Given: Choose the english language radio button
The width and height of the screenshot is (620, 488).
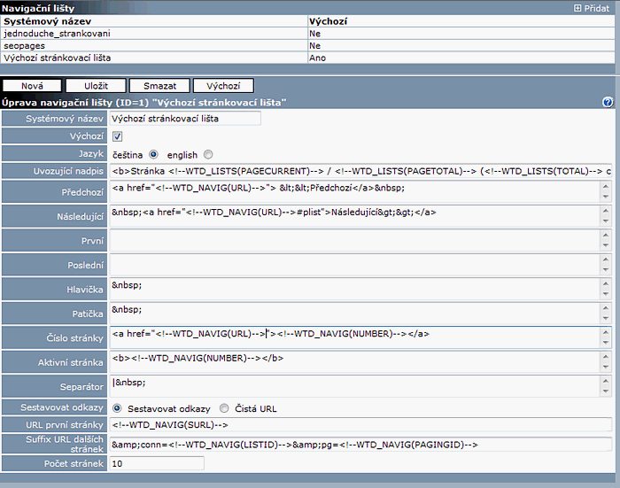Looking at the screenshot, I should tap(208, 154).
